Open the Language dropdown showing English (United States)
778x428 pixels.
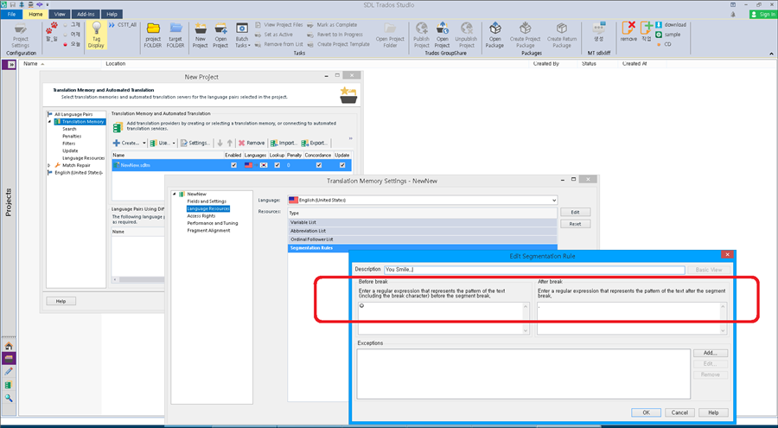point(423,200)
